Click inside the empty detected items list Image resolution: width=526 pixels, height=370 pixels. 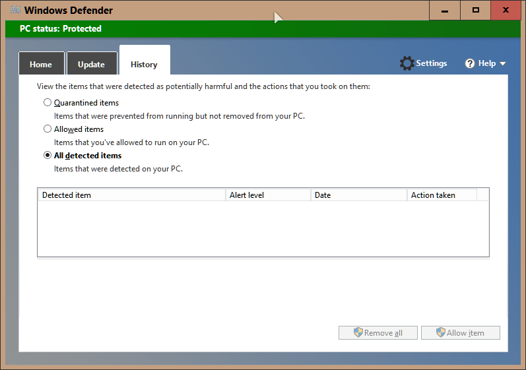point(263,229)
